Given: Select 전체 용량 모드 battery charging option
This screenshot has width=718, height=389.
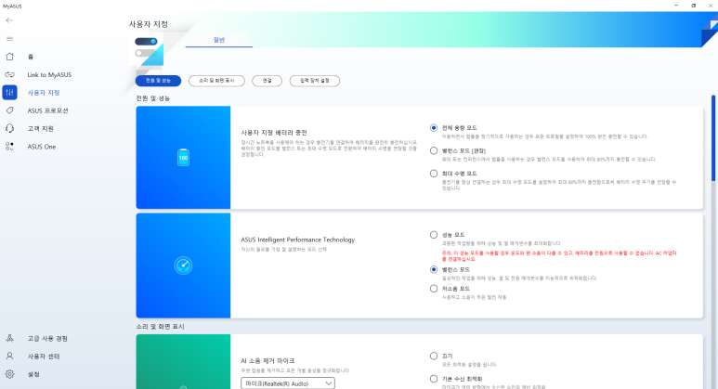Looking at the screenshot, I should [x=434, y=128].
